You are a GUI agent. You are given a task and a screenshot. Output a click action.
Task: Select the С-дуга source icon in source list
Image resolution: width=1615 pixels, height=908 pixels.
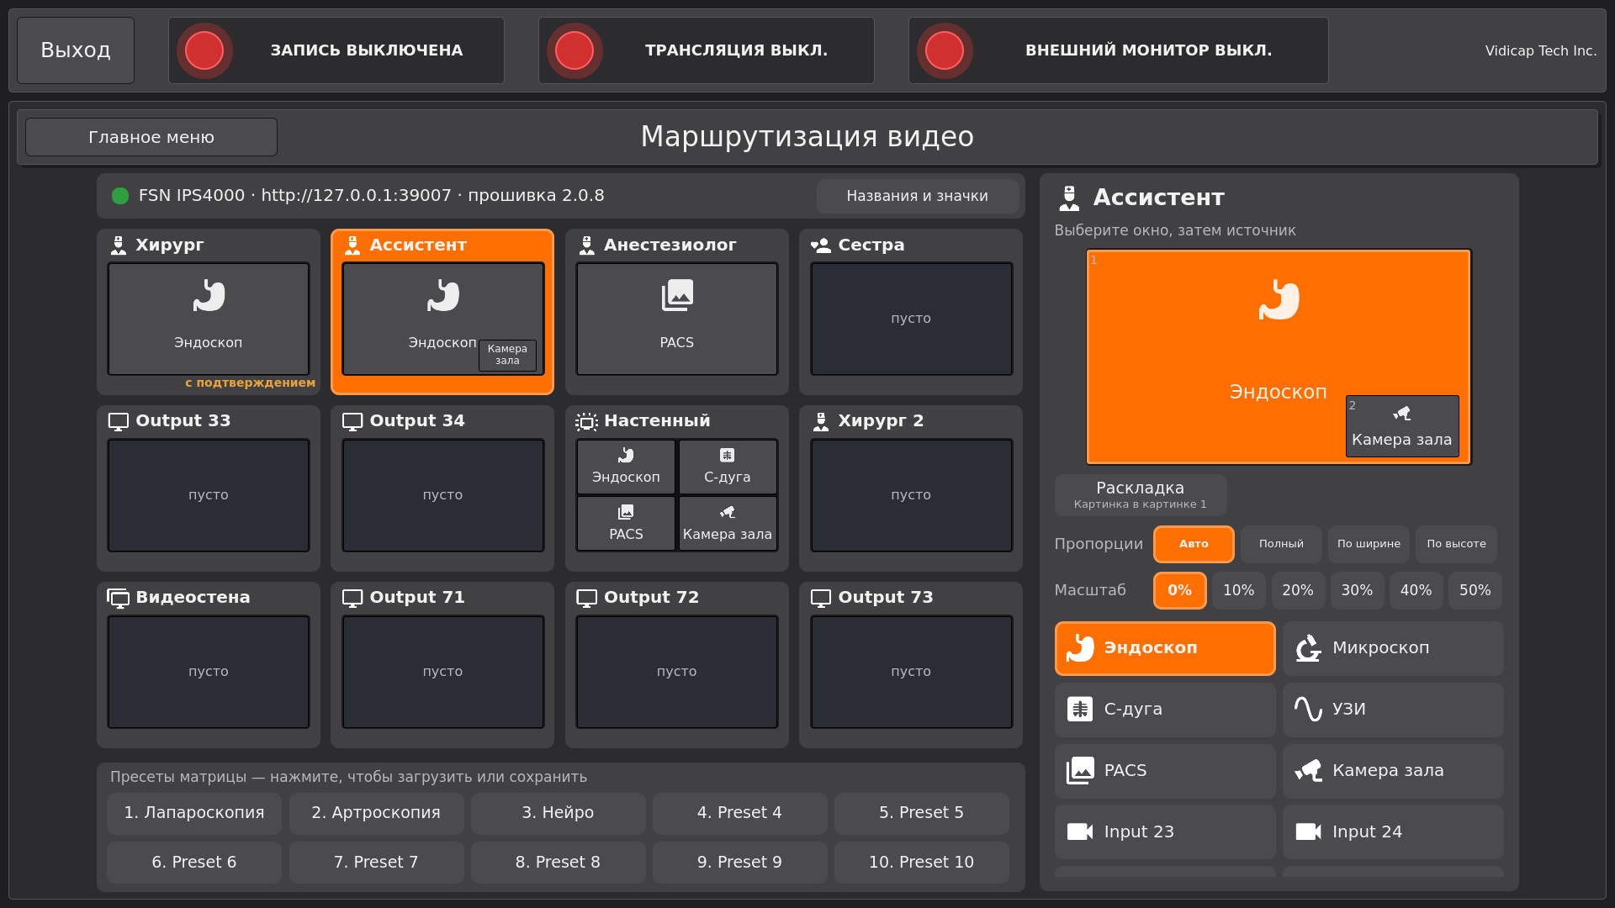[1080, 709]
